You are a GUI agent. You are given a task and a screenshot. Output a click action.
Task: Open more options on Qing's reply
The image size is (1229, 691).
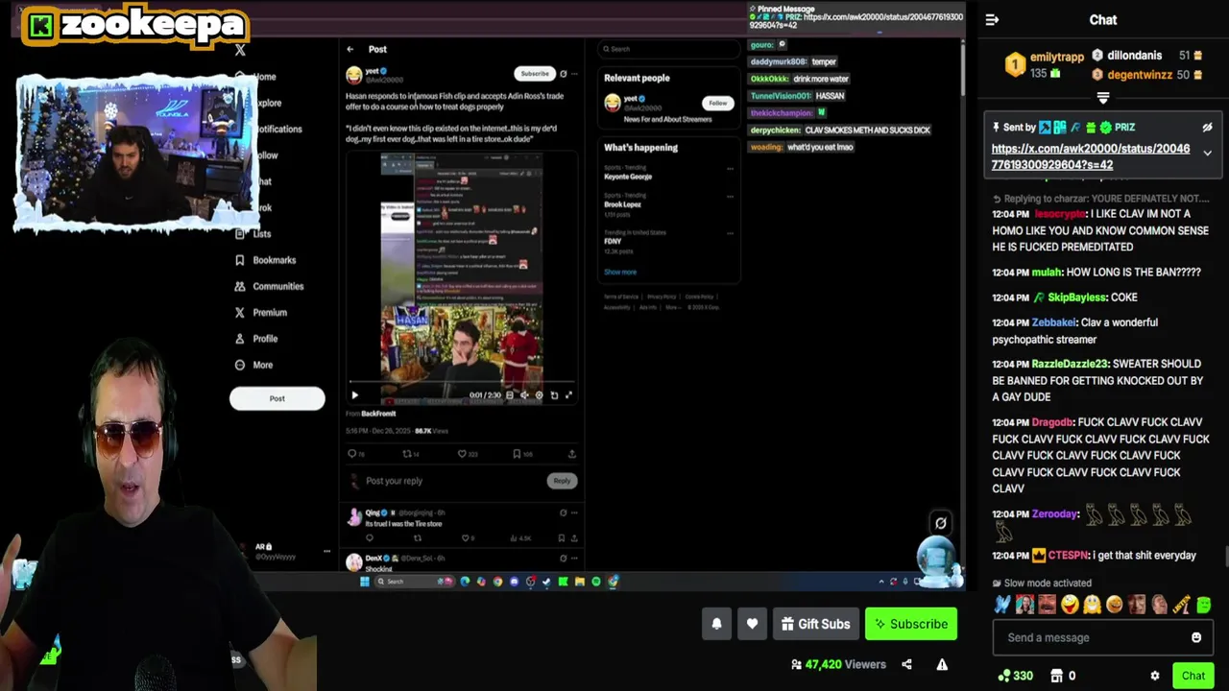point(574,512)
